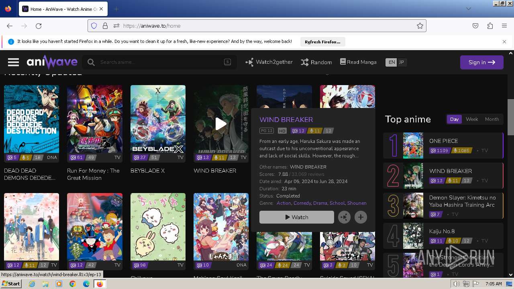The height and width of the screenshot is (289, 514).
Task: Switch title language to JP
Action: (401, 62)
